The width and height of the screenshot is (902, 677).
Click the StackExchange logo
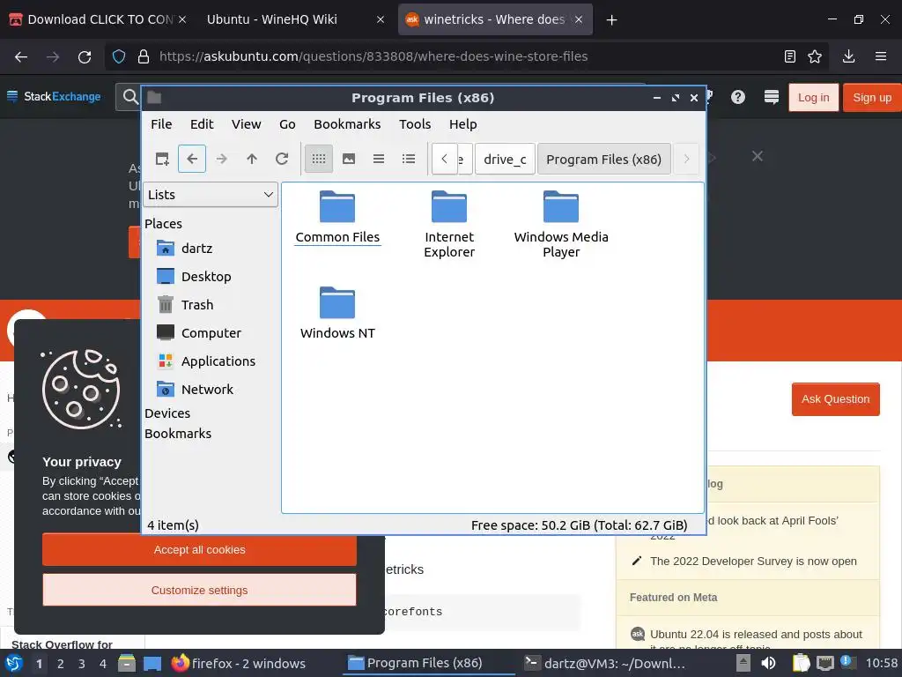click(54, 97)
